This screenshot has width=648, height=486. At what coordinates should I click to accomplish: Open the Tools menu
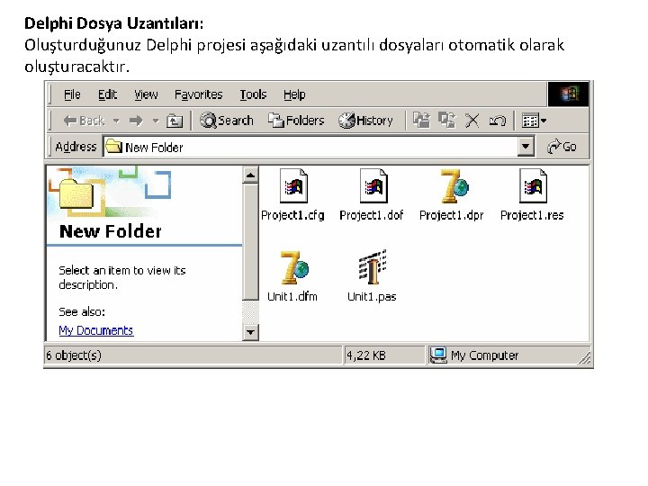(x=253, y=94)
